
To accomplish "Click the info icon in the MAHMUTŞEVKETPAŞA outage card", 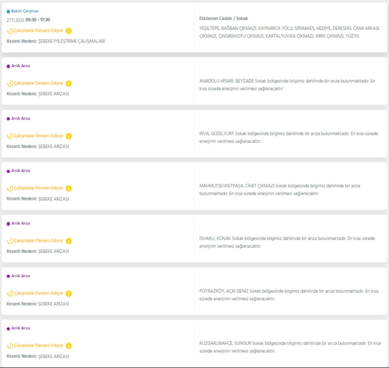I will coord(69,188).
